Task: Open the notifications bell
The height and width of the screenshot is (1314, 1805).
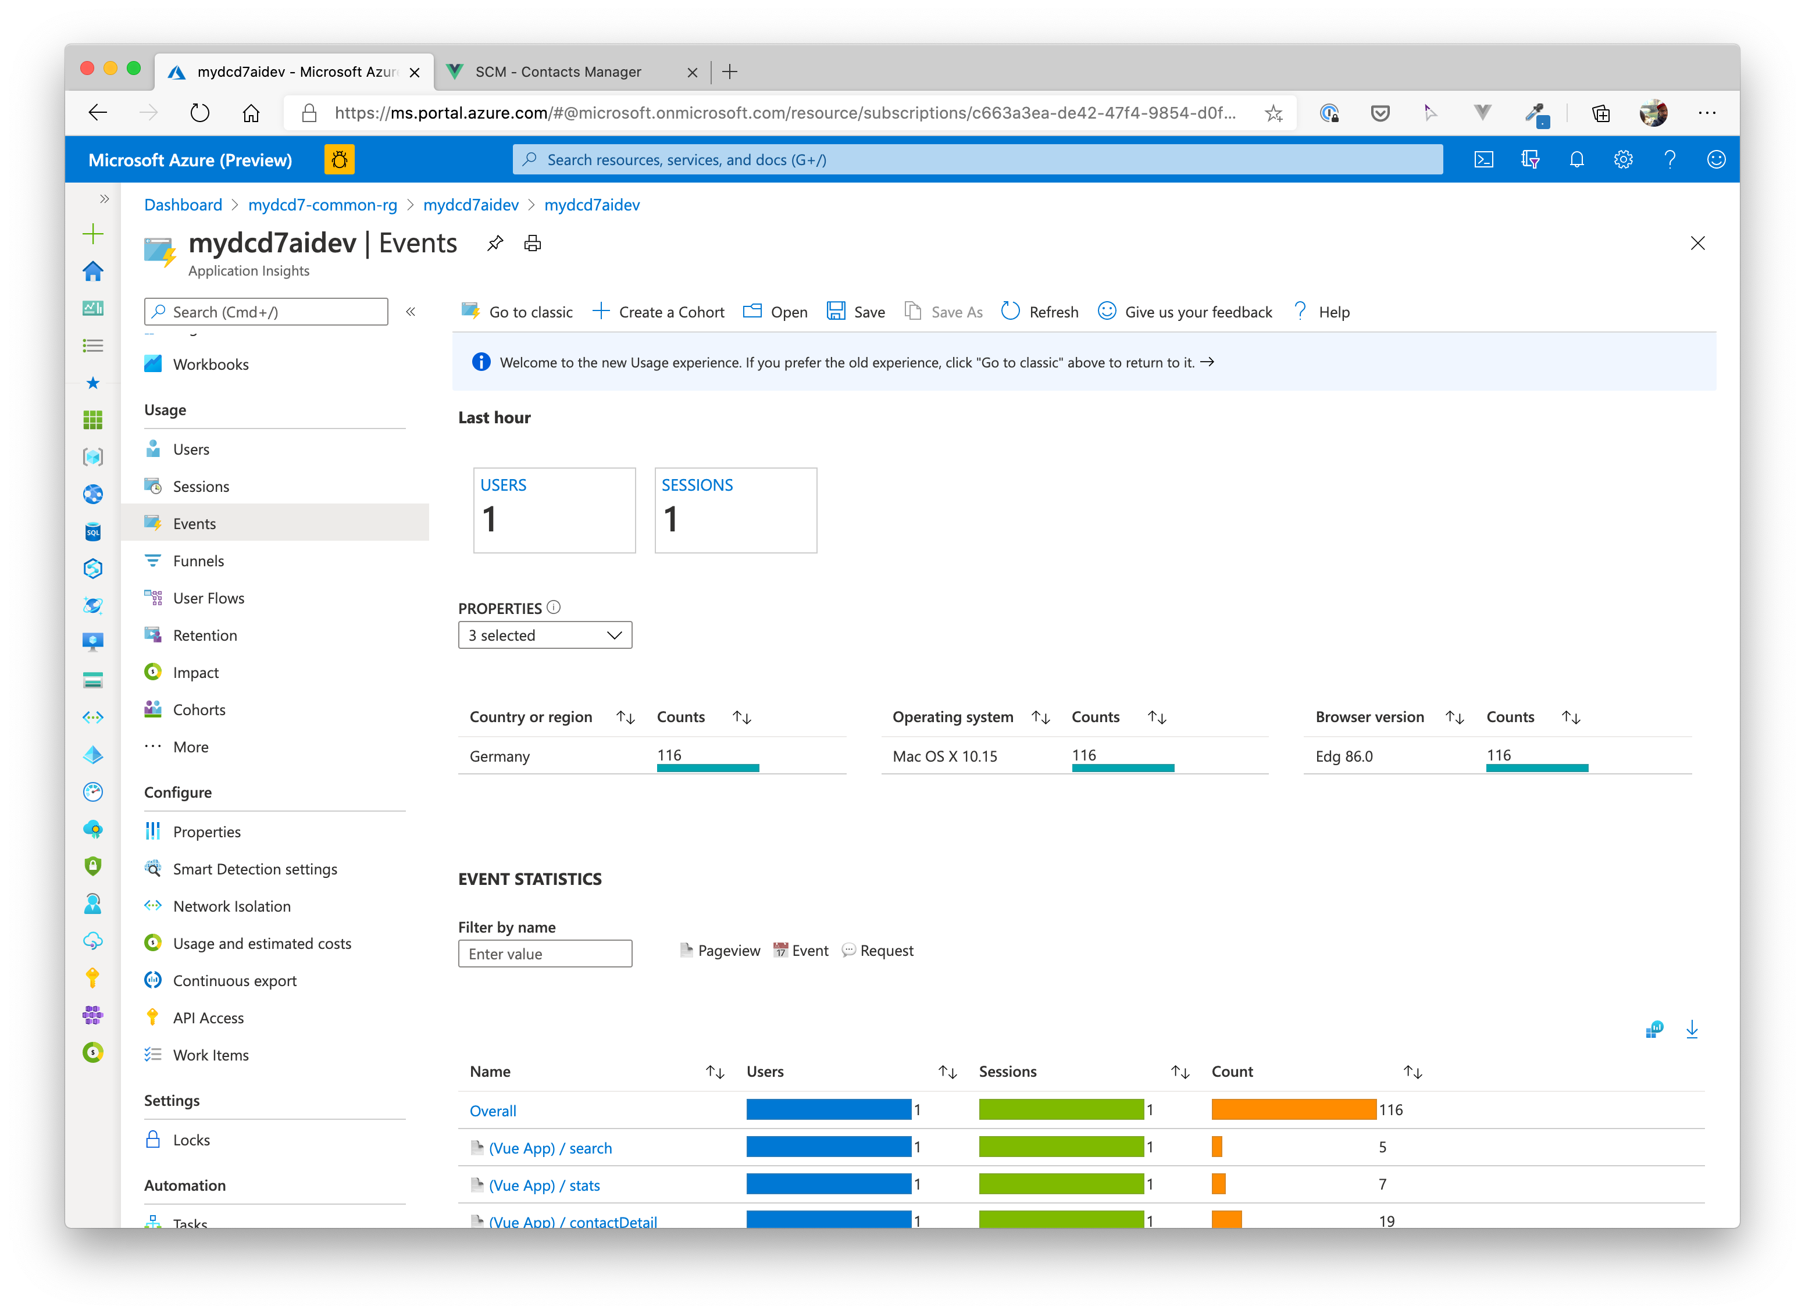Action: tap(1576, 160)
